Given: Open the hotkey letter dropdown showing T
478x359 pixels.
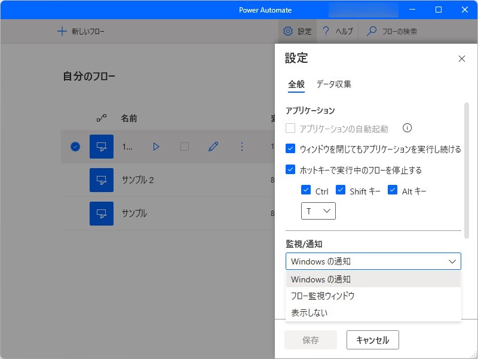Looking at the screenshot, I should [318, 211].
